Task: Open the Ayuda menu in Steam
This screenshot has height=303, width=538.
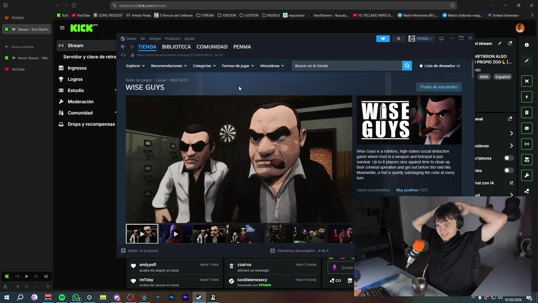Action: (x=189, y=39)
